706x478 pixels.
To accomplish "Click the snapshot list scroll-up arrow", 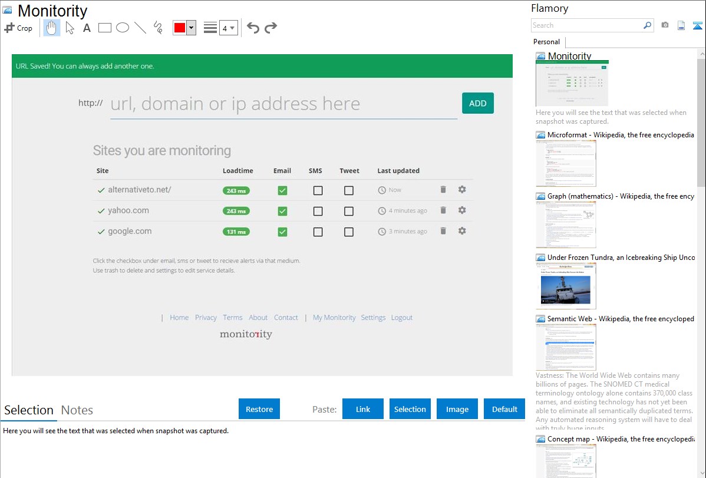I will point(701,54).
